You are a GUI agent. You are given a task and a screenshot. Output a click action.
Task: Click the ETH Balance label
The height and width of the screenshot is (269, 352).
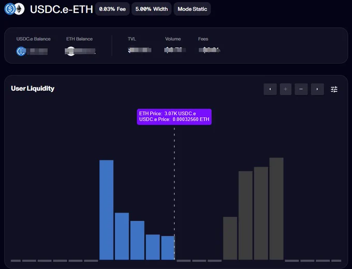point(80,39)
